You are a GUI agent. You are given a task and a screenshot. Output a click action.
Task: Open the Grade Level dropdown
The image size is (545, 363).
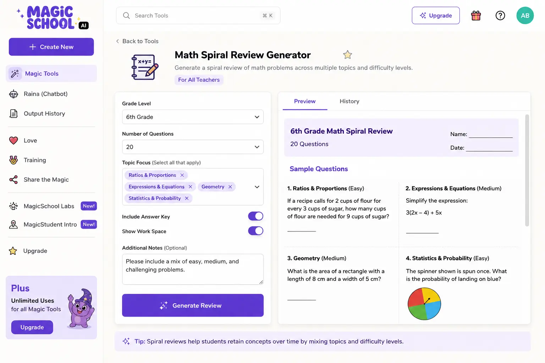click(x=193, y=117)
